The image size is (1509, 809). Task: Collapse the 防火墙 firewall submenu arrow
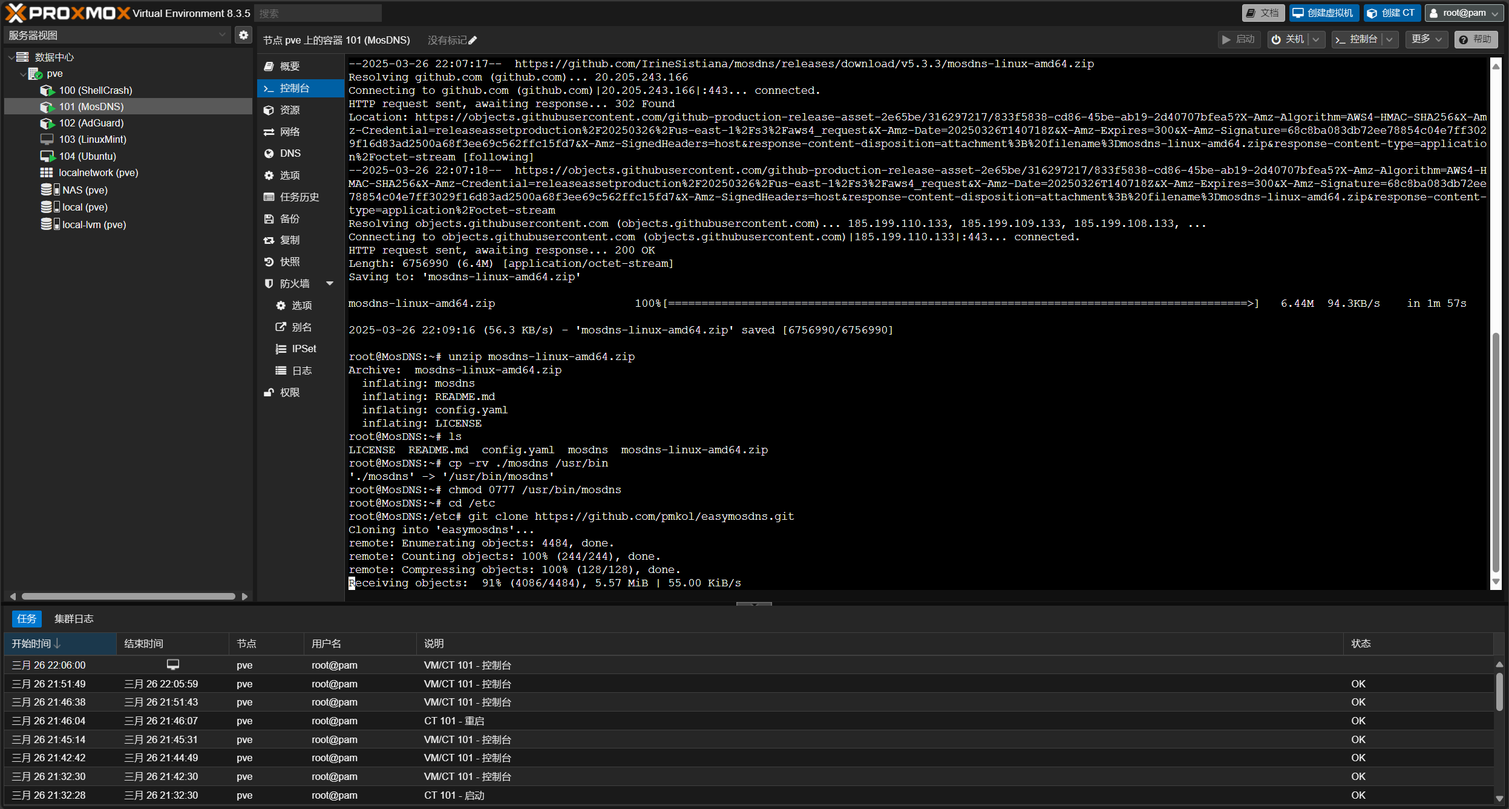click(x=330, y=284)
